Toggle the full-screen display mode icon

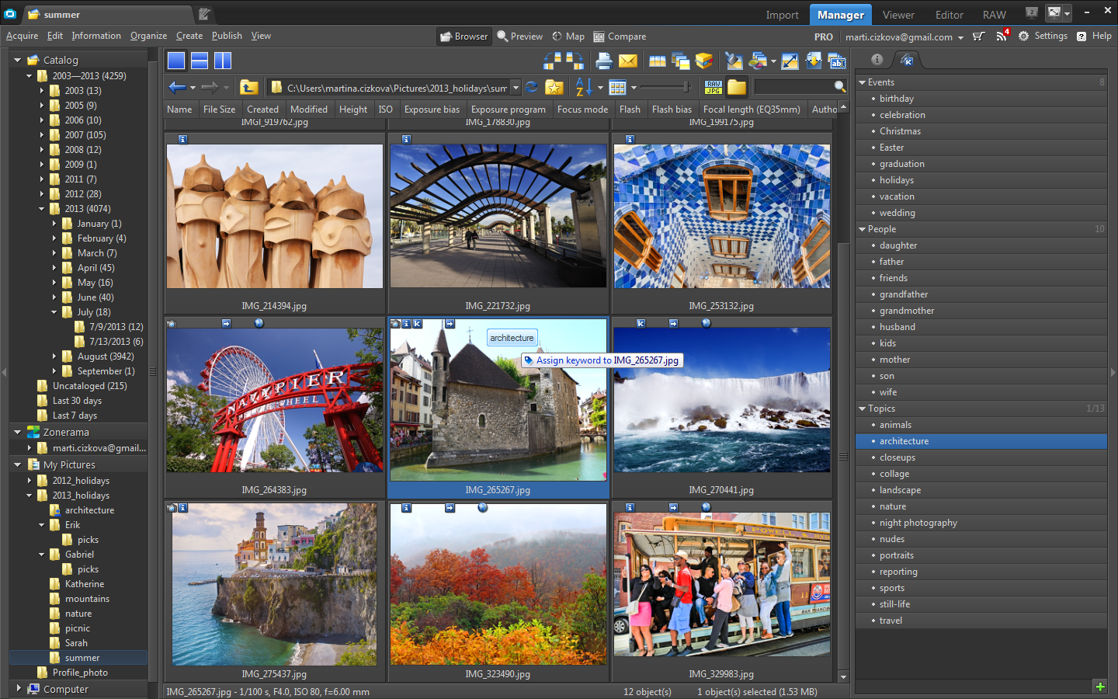tap(1054, 12)
